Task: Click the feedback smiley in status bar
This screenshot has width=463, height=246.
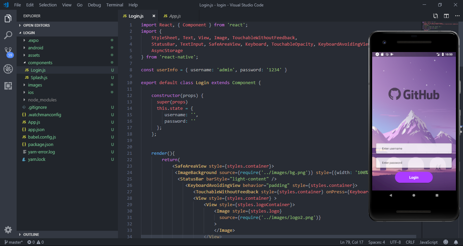Action: [446, 242]
